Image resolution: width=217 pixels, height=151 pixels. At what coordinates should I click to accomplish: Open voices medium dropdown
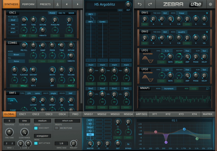[42, 121]
